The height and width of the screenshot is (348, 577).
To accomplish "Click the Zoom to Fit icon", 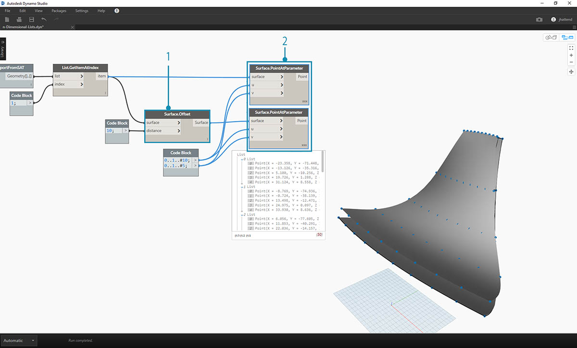I will tap(571, 48).
